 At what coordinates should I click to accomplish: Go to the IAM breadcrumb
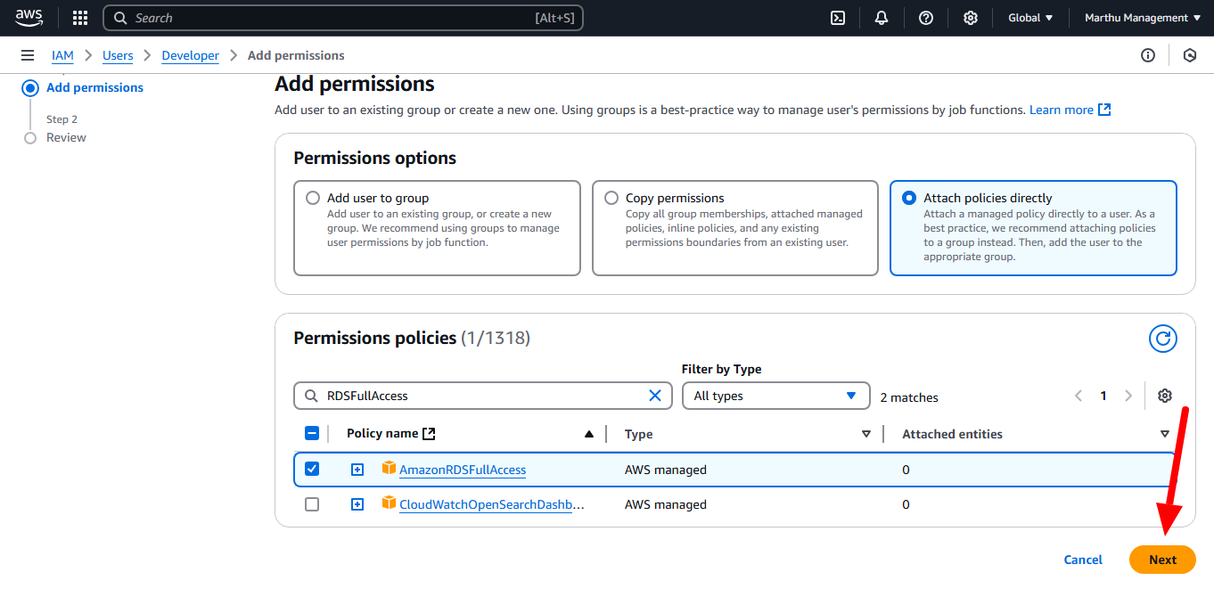tap(62, 55)
